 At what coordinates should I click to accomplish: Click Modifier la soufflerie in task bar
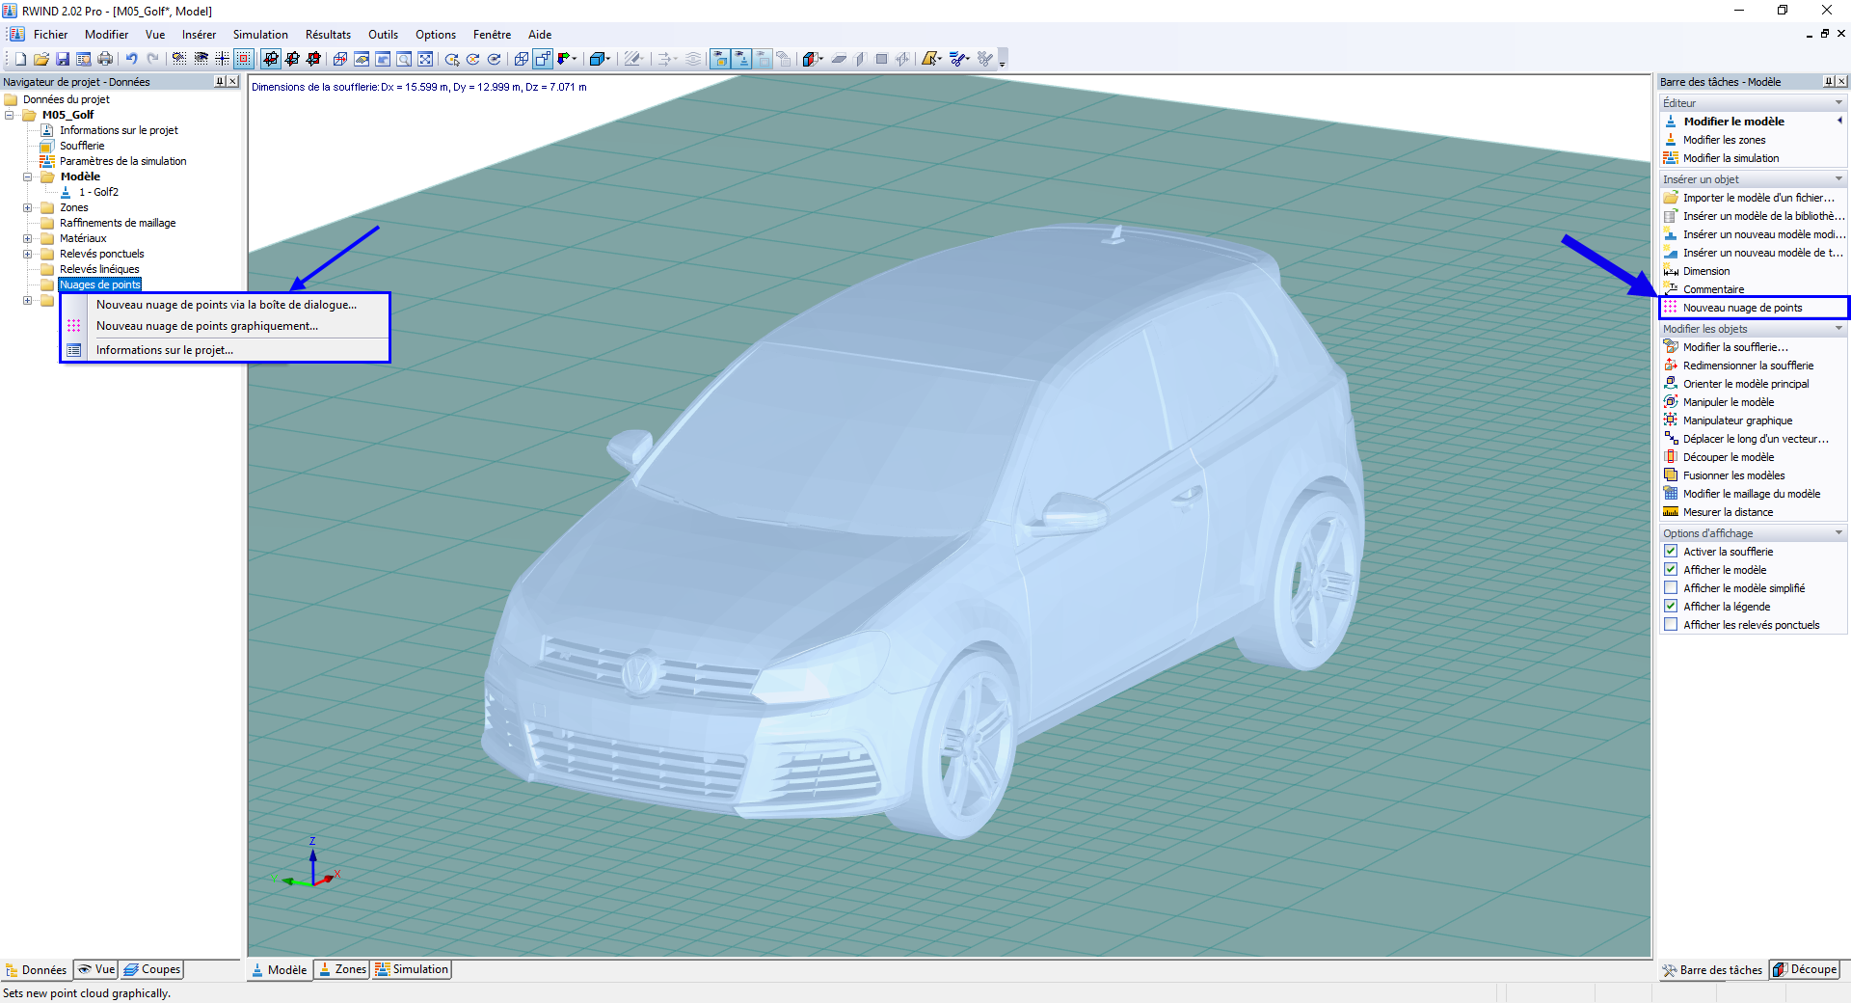(1734, 347)
